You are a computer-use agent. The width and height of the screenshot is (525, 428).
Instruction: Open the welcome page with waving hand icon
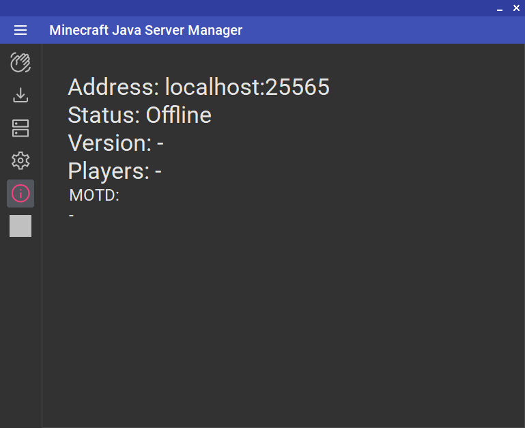pyautogui.click(x=20, y=62)
